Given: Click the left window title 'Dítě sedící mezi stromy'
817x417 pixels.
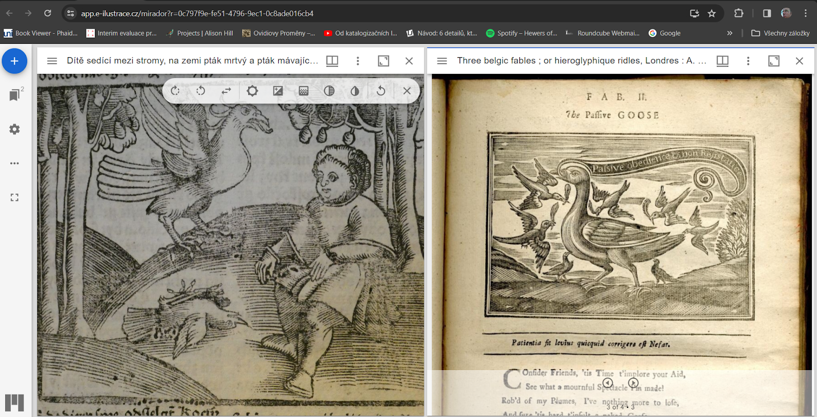Looking at the screenshot, I should (193, 61).
